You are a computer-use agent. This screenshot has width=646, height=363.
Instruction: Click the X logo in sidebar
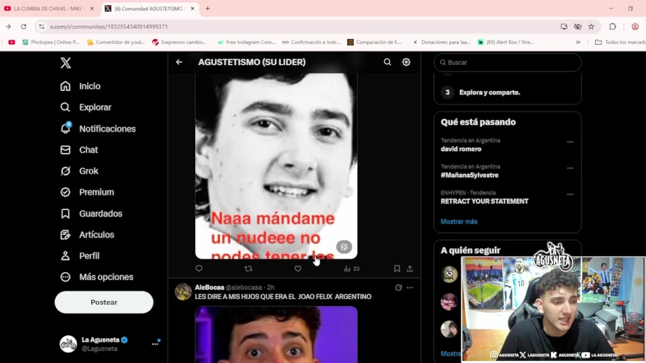click(x=66, y=63)
